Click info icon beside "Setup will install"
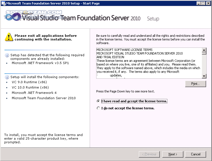This screenshot has width=212, height=161. [x=7, y=77]
